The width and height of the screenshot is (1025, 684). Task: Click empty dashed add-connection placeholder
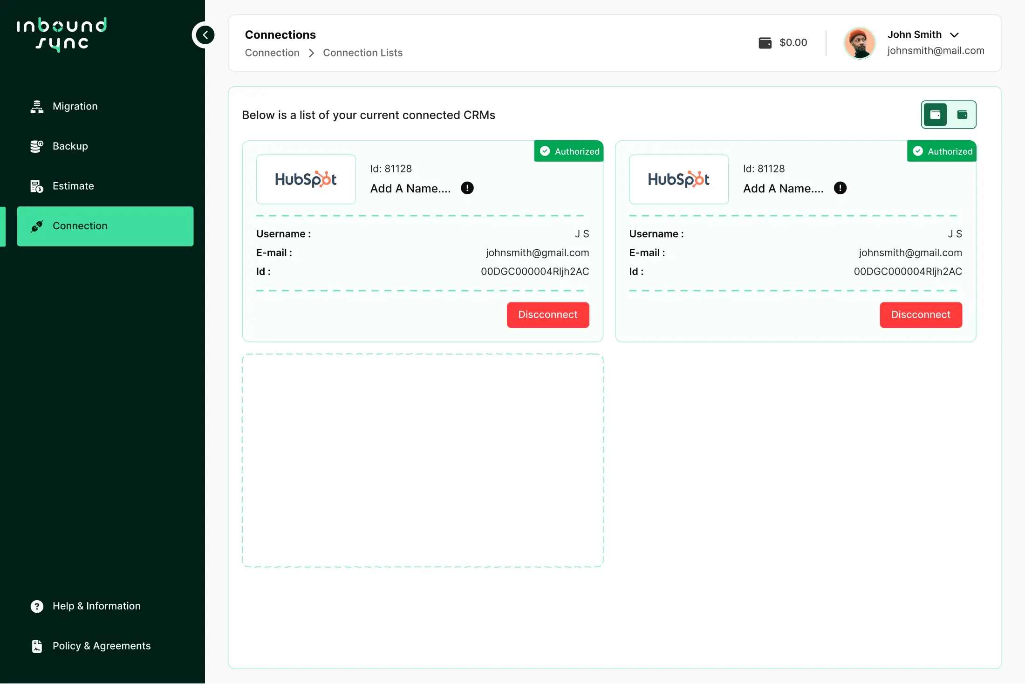(x=422, y=460)
